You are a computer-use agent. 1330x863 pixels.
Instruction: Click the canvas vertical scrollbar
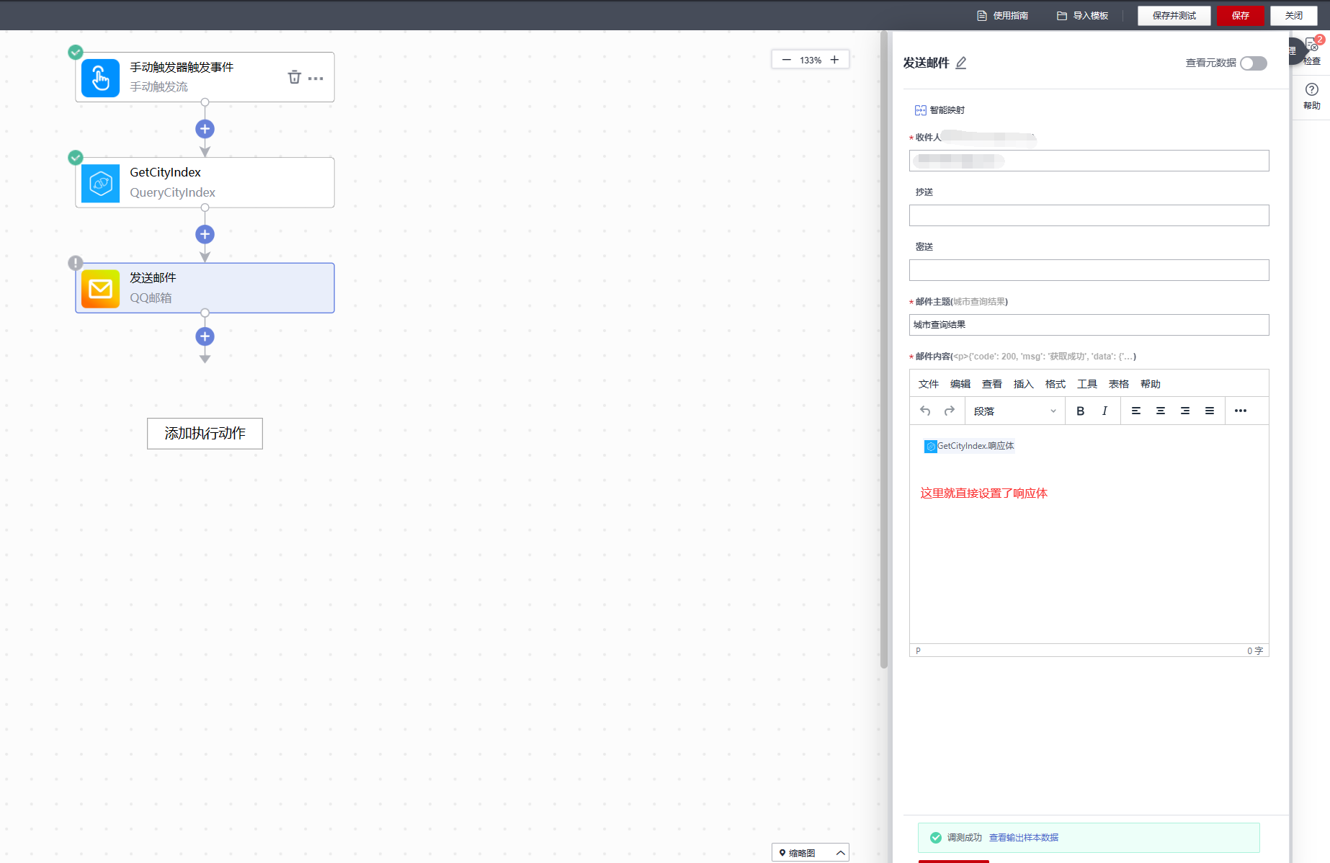884,349
